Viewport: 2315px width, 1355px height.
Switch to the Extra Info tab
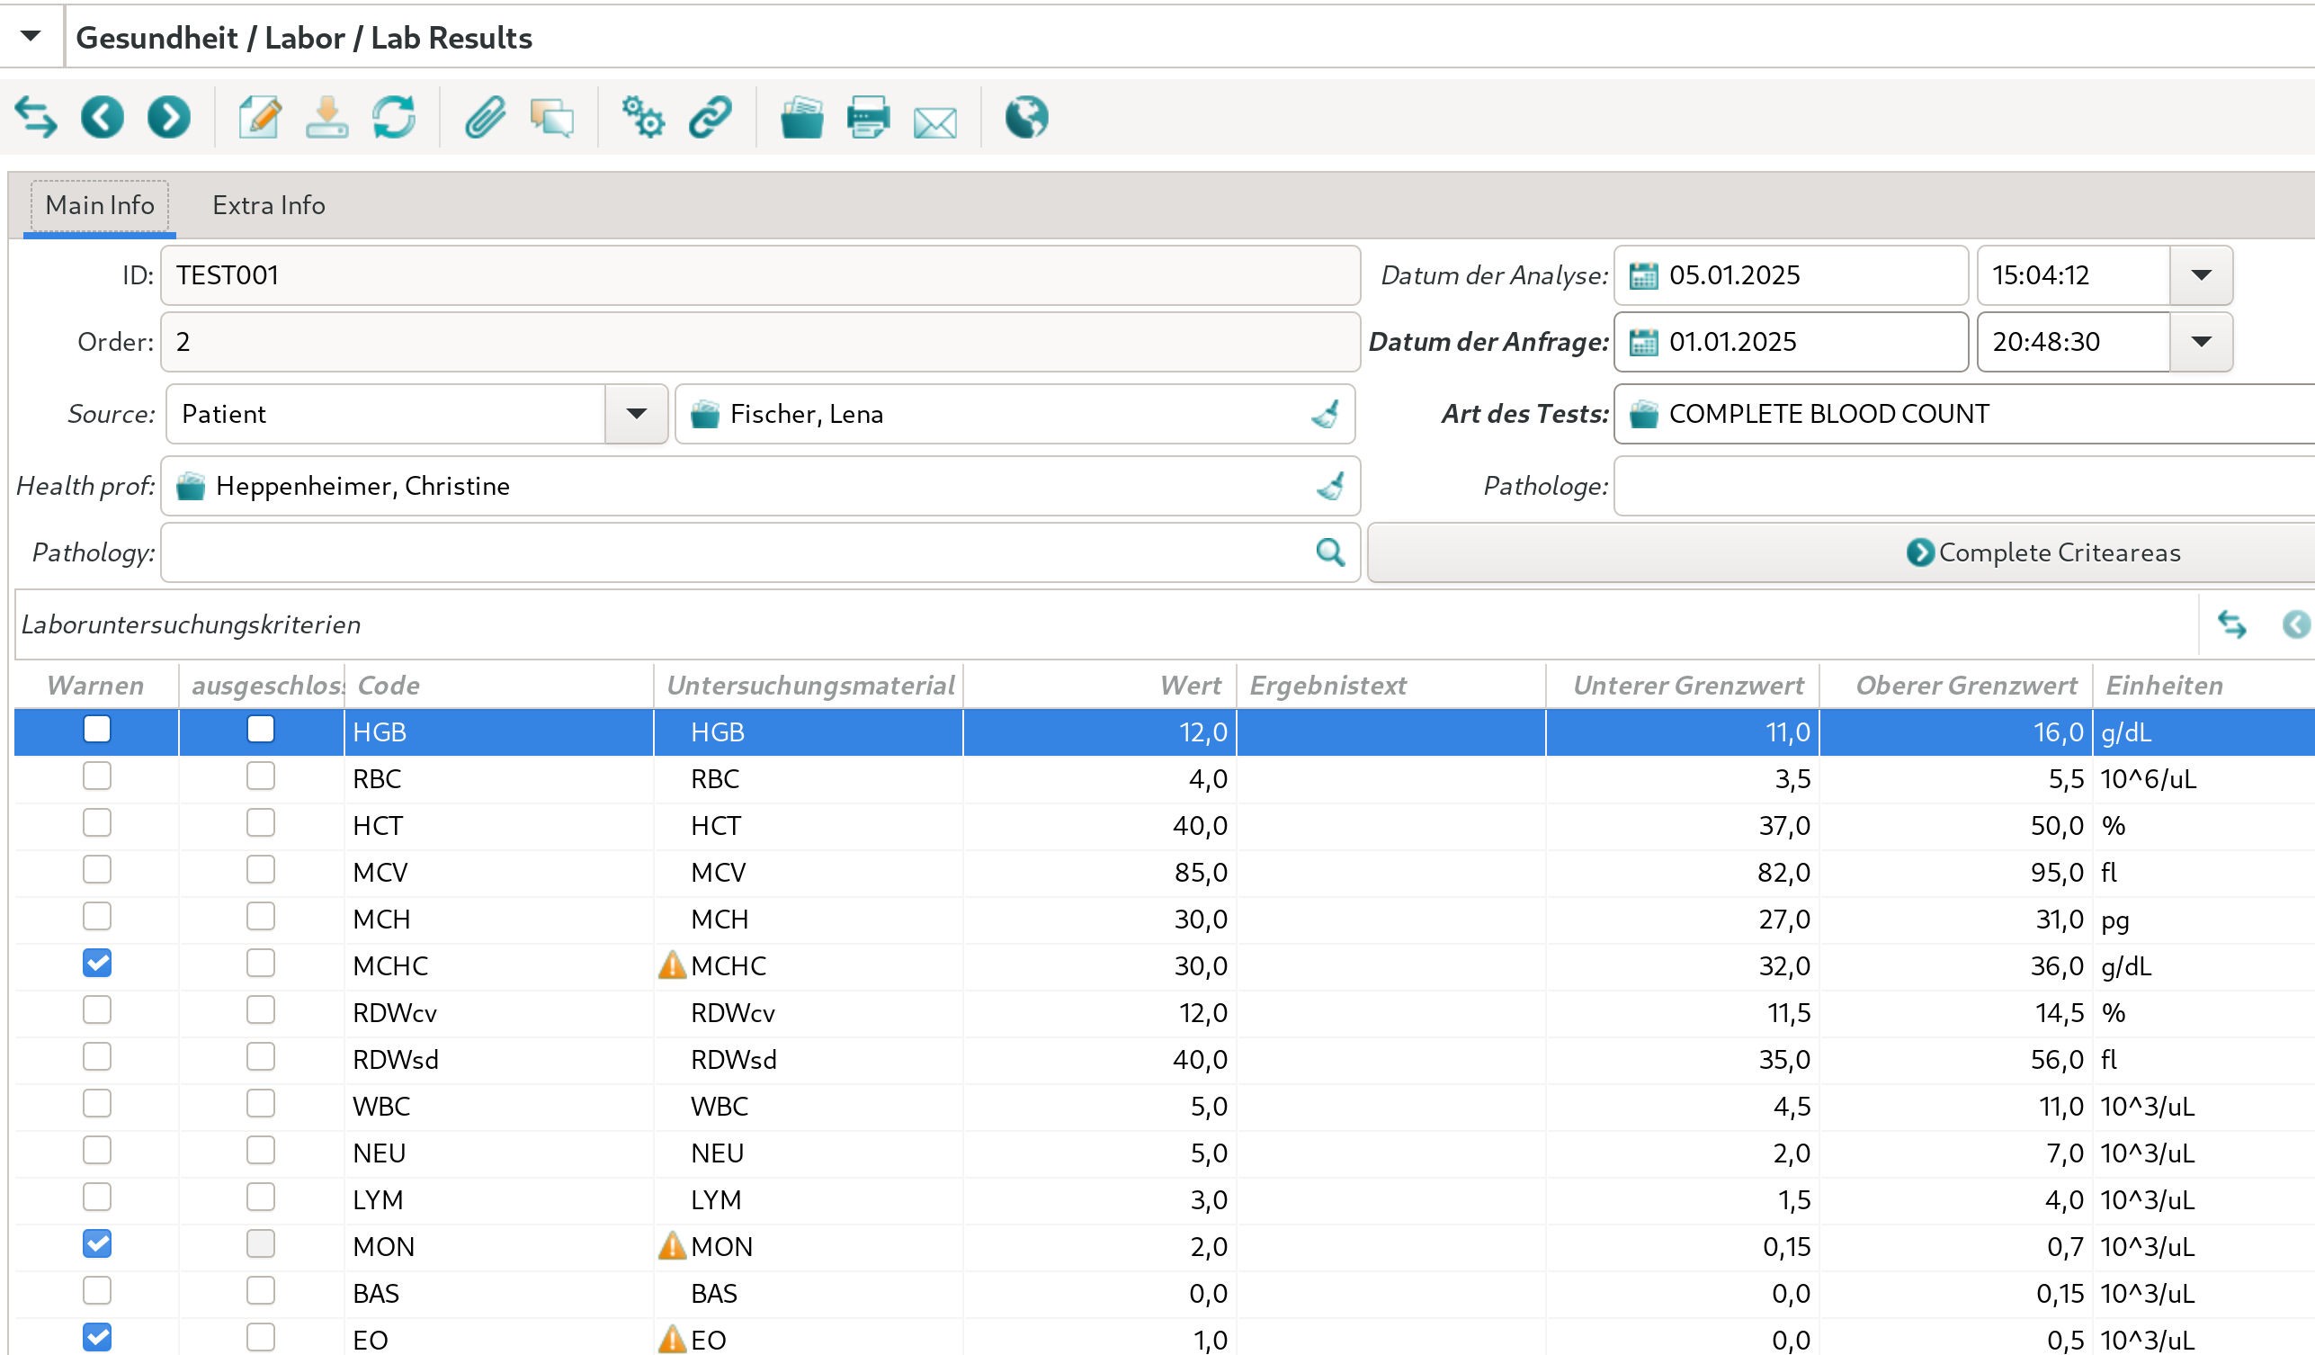point(268,205)
